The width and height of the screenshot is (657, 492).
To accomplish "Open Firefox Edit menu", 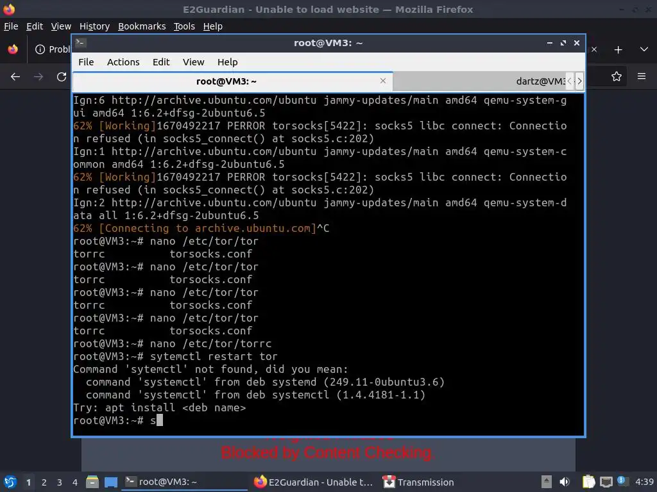I will (35, 26).
